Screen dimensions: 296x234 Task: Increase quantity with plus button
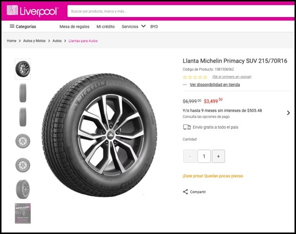218,156
